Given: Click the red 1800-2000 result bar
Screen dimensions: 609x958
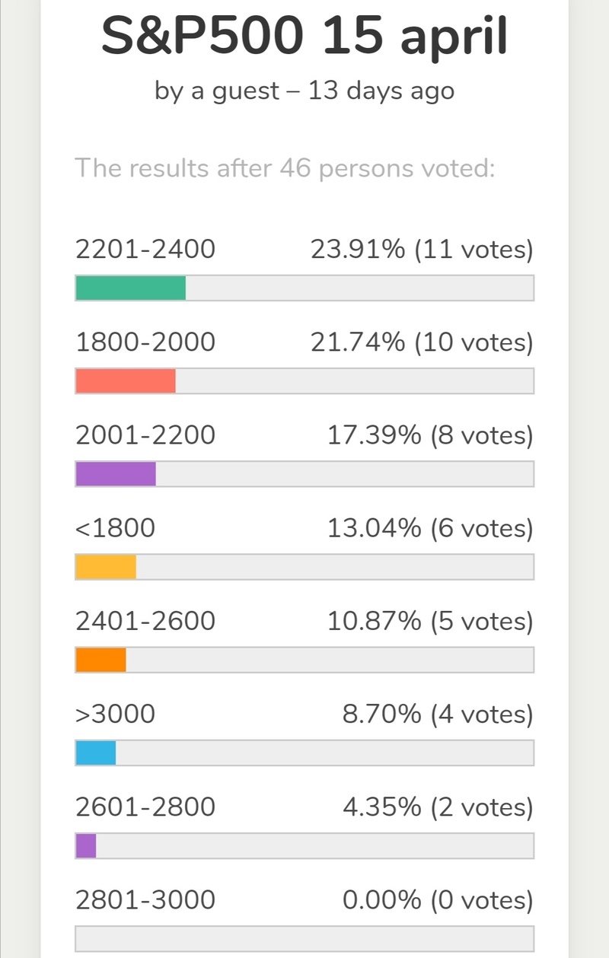Looking at the screenshot, I should (x=126, y=380).
